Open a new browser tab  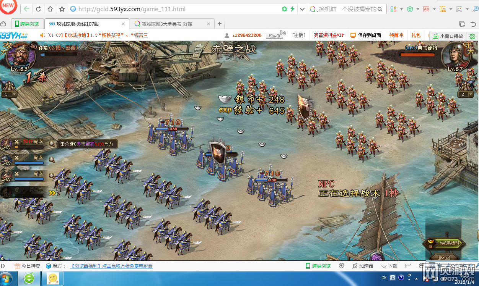pyautogui.click(x=220, y=24)
